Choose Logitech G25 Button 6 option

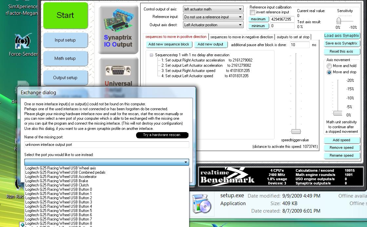[x=107, y=215]
